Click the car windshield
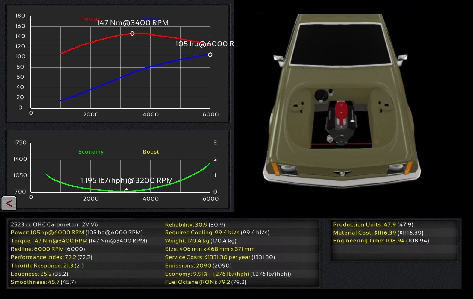Image resolution: width=473 pixels, height=299 pixels. pyautogui.click(x=341, y=44)
